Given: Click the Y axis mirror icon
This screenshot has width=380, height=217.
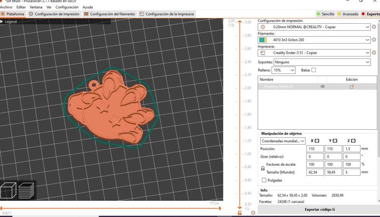Looking at the screenshot, I should [x=335, y=141].
